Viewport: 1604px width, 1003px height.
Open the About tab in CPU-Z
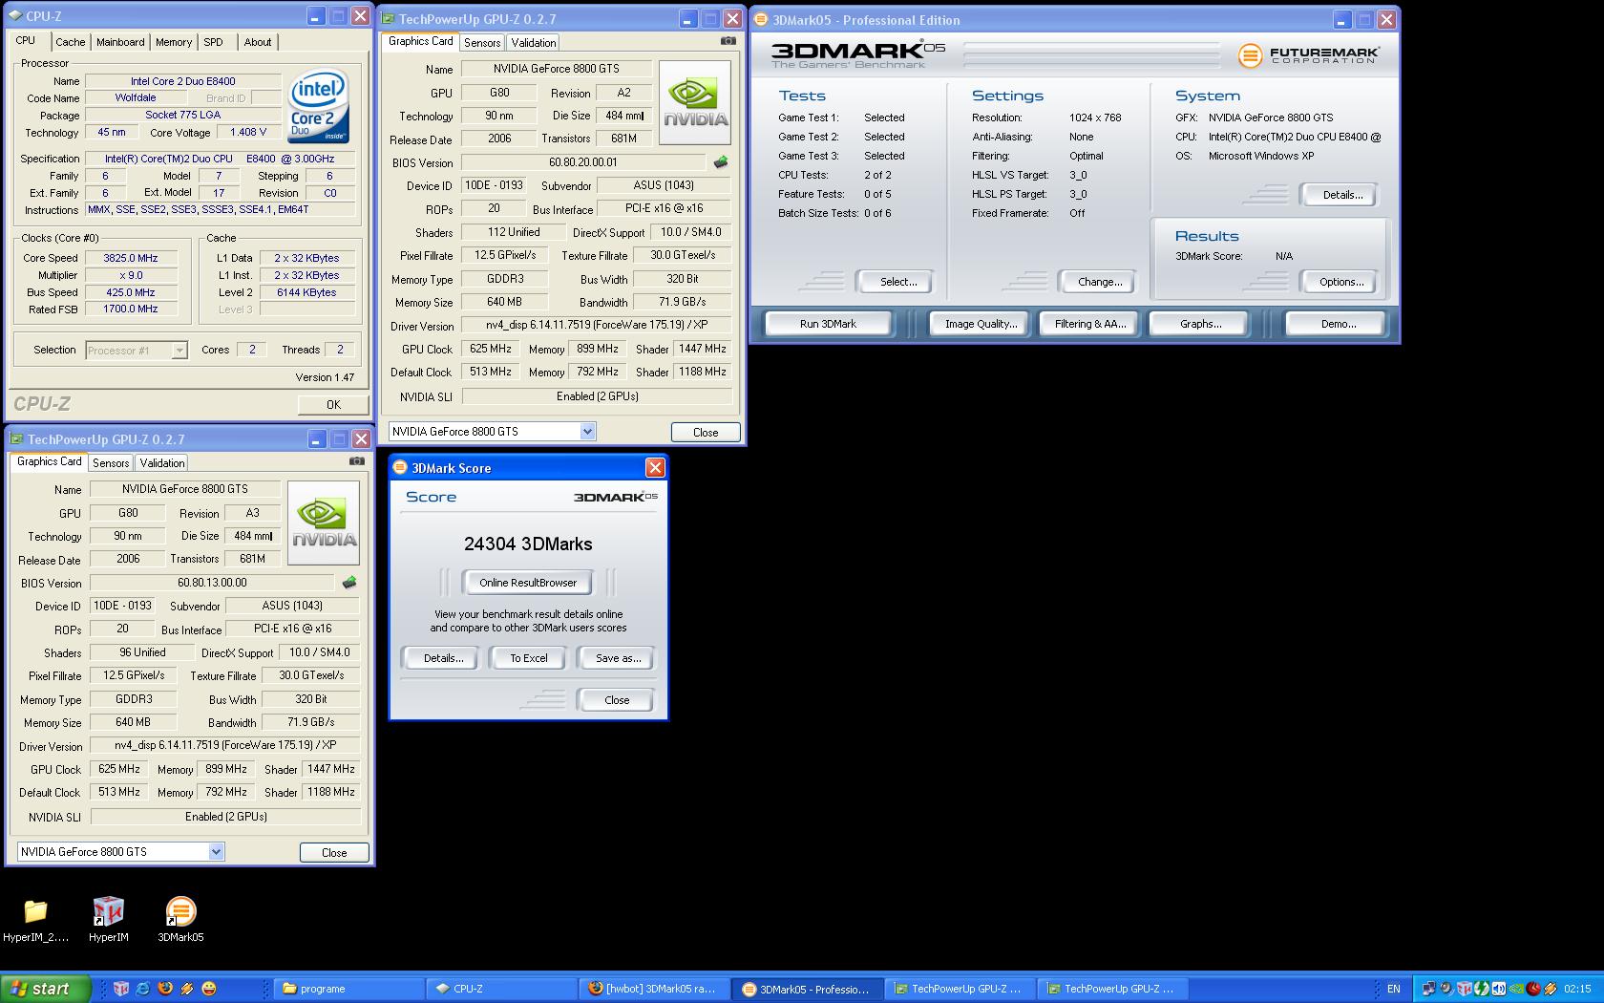pyautogui.click(x=258, y=42)
